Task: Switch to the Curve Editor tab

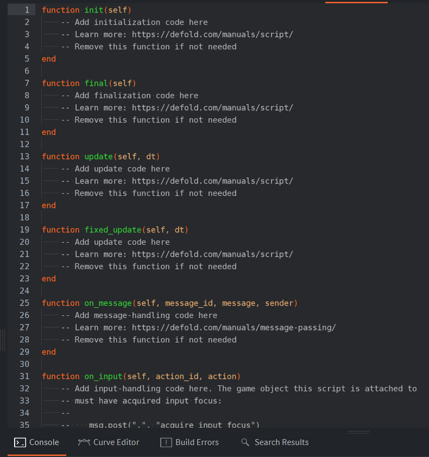Action: pos(109,442)
